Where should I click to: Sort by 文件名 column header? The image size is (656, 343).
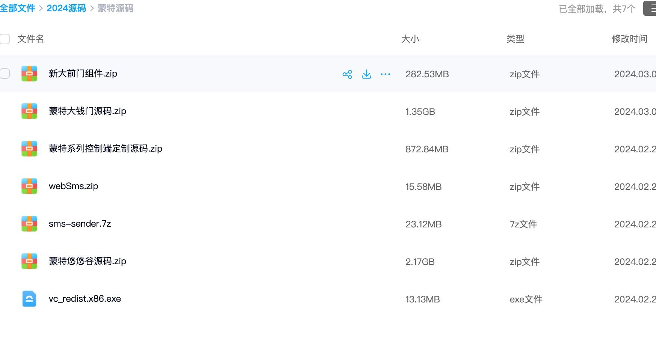(x=31, y=39)
